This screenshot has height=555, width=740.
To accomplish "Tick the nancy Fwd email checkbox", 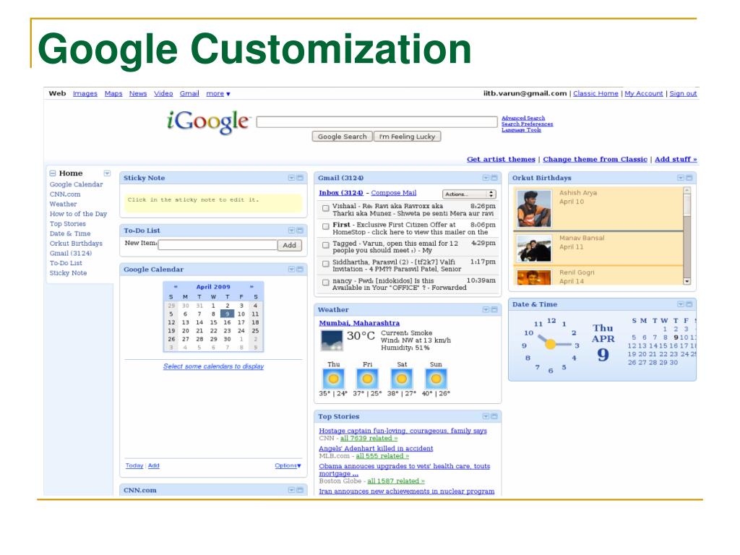I will coord(326,283).
